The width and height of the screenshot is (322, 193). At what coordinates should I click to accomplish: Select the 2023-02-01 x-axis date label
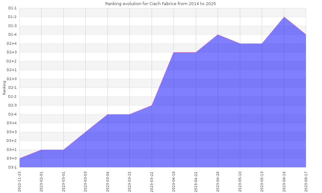click(42, 181)
